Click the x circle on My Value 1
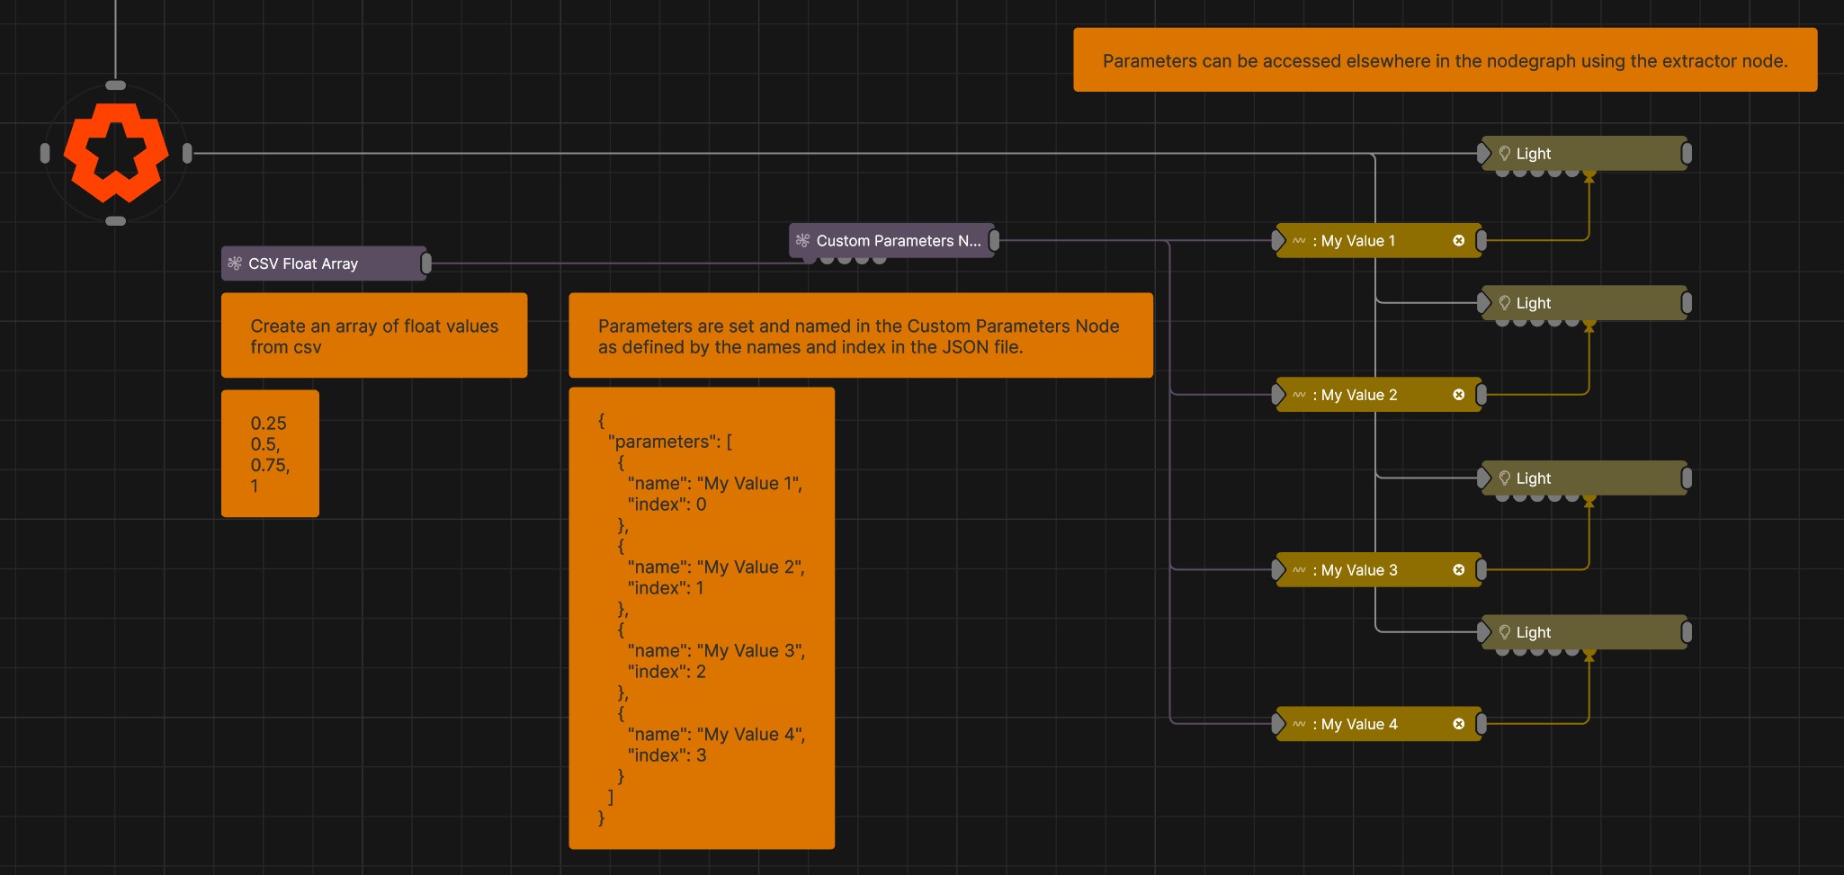1844x875 pixels. [1459, 241]
